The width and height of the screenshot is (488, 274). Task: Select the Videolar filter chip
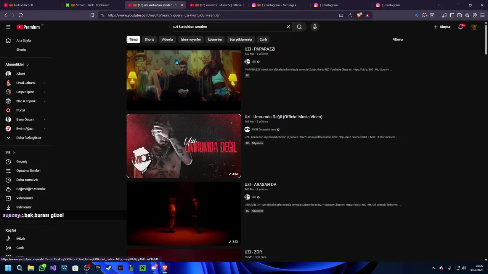pyautogui.click(x=167, y=40)
